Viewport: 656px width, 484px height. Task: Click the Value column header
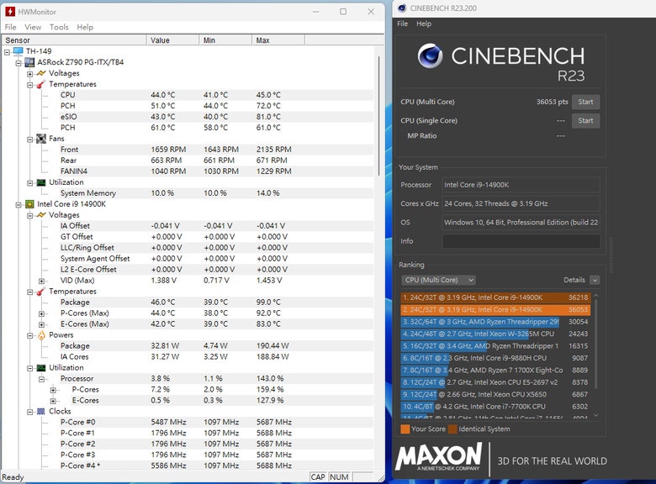point(172,40)
